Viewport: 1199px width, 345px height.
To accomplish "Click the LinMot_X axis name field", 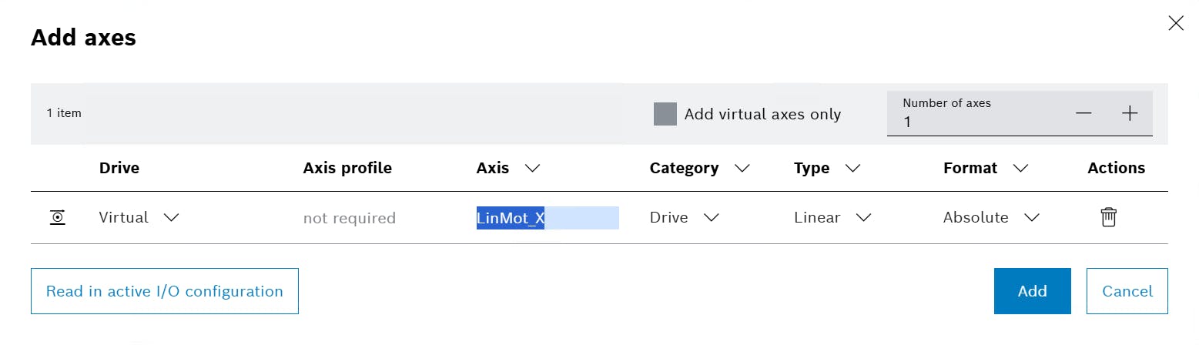I will [547, 218].
